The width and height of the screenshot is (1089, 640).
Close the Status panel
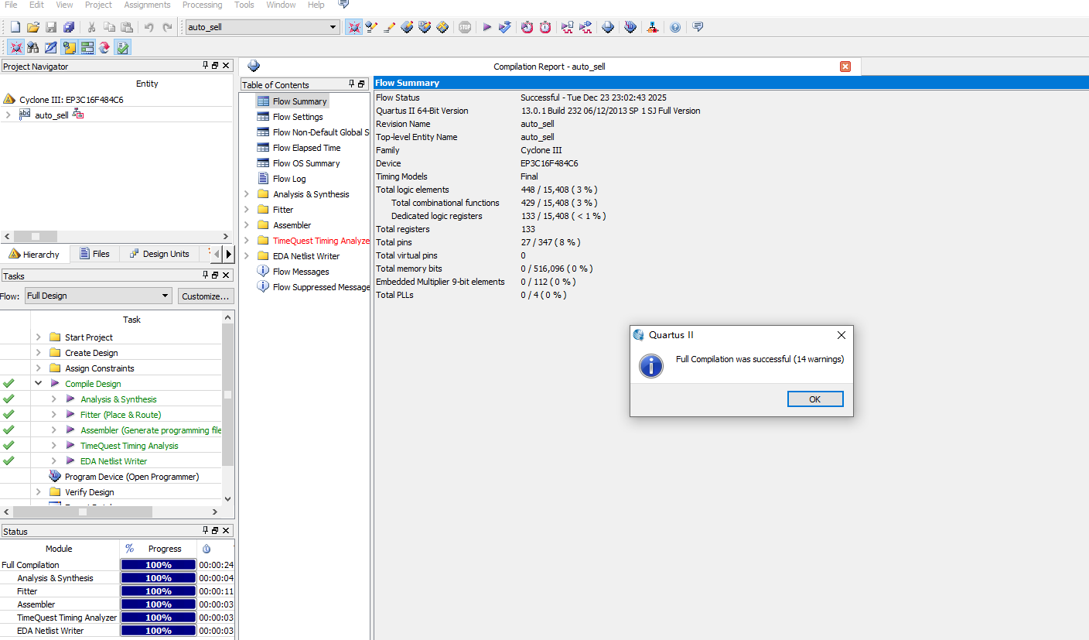(226, 531)
